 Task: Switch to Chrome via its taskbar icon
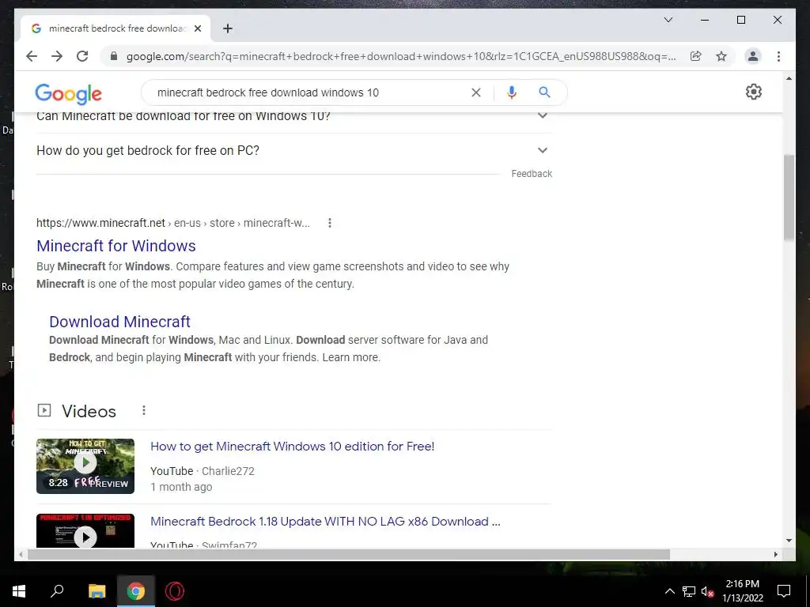[x=136, y=591]
